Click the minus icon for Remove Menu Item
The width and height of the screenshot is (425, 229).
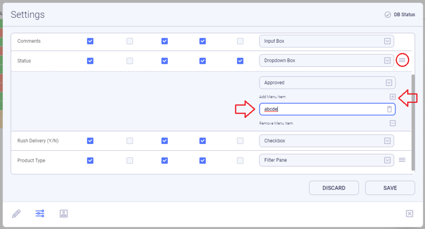pyautogui.click(x=393, y=123)
